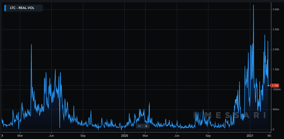
Task: Click the 2021 x-axis label
Action: tap(250, 135)
